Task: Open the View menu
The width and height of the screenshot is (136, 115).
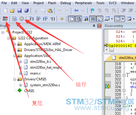Action: 25,3
